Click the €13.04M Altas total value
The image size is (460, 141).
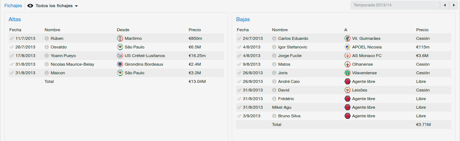(197, 81)
